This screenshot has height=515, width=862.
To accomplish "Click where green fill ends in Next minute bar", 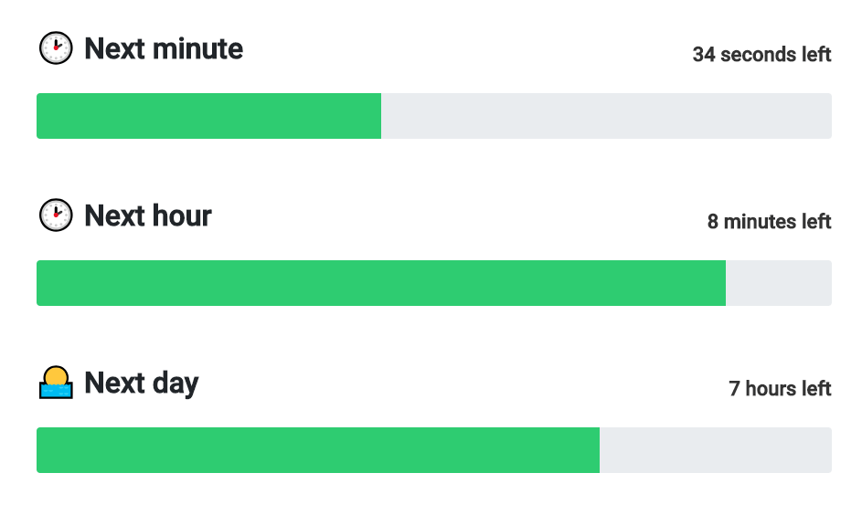I will (381, 116).
